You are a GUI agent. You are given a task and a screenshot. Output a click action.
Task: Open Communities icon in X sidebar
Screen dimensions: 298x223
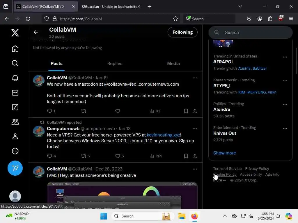tap(15, 122)
